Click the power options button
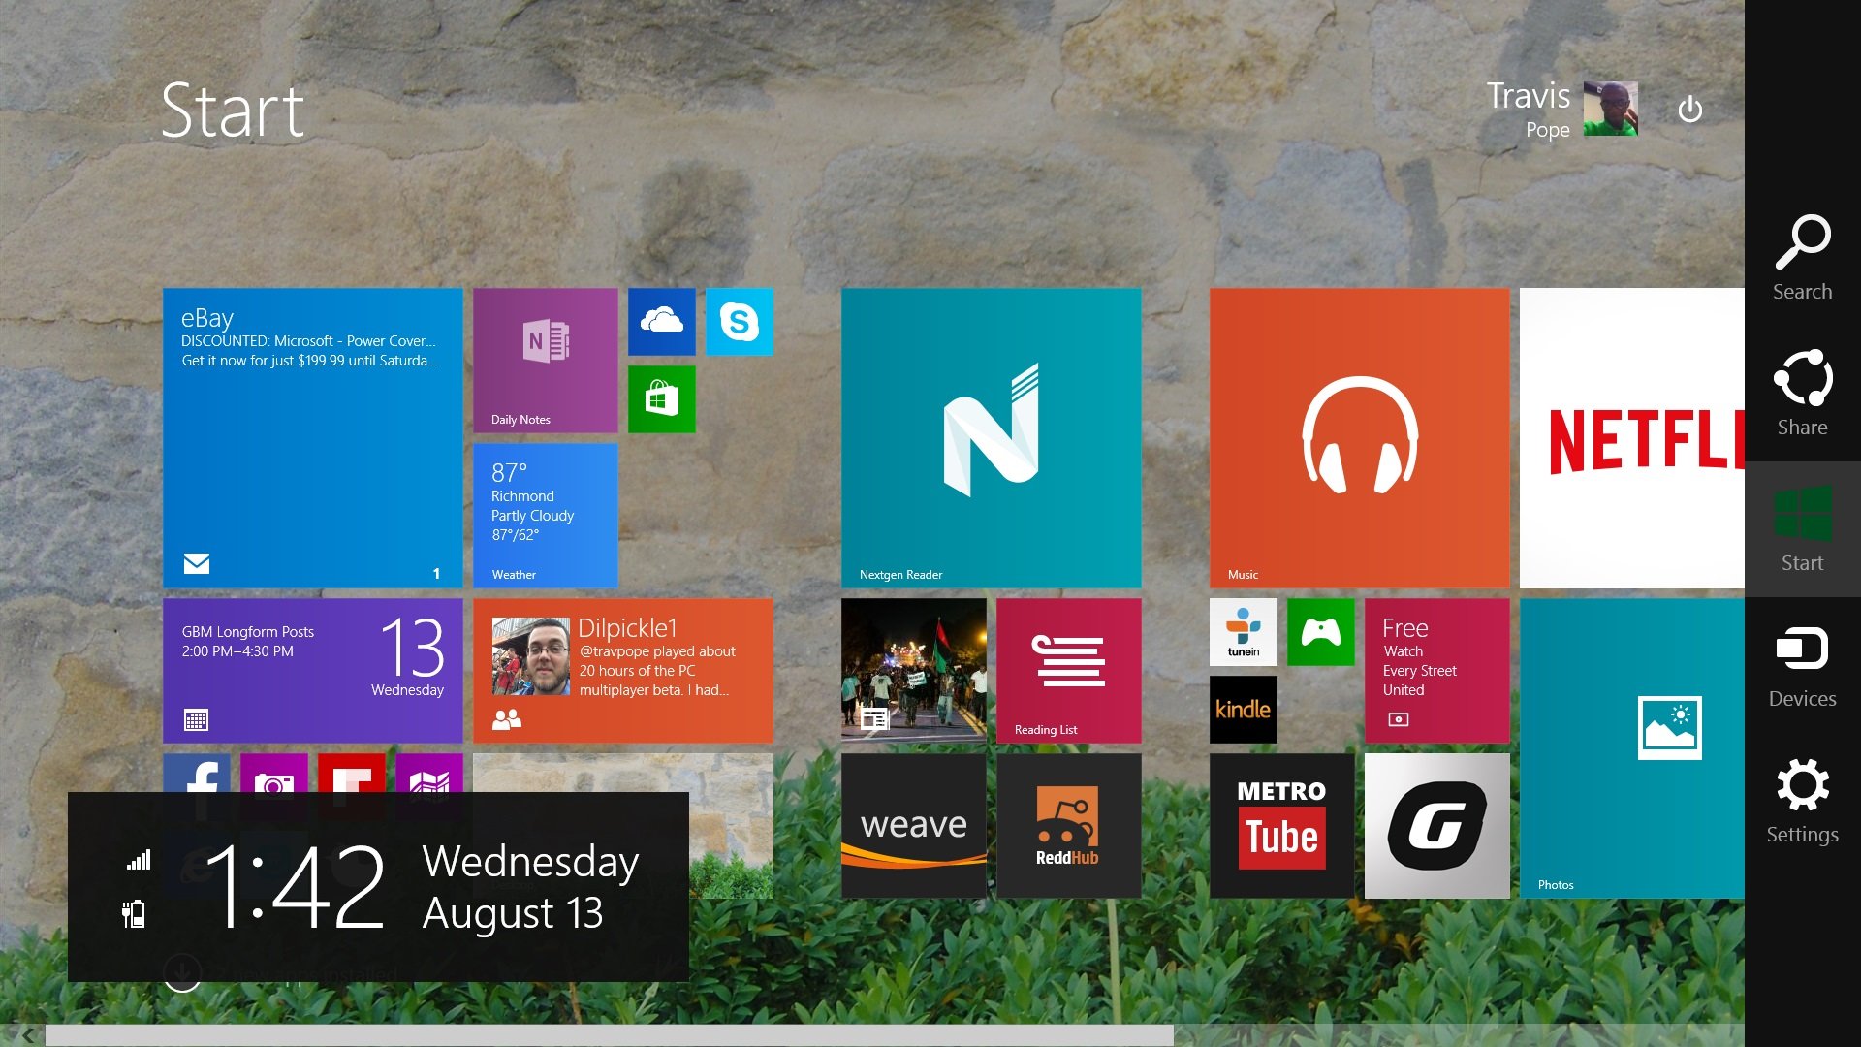1861x1047 pixels. coord(1689,110)
